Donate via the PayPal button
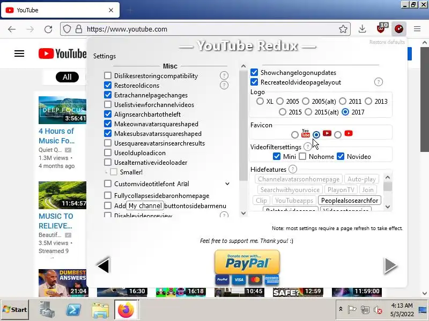Screen dimensions: 429x321 pos(247,262)
